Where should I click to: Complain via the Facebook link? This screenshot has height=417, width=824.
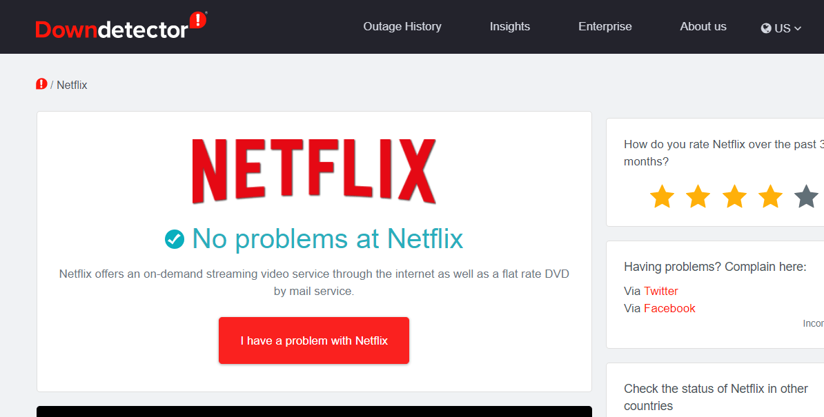tap(669, 308)
